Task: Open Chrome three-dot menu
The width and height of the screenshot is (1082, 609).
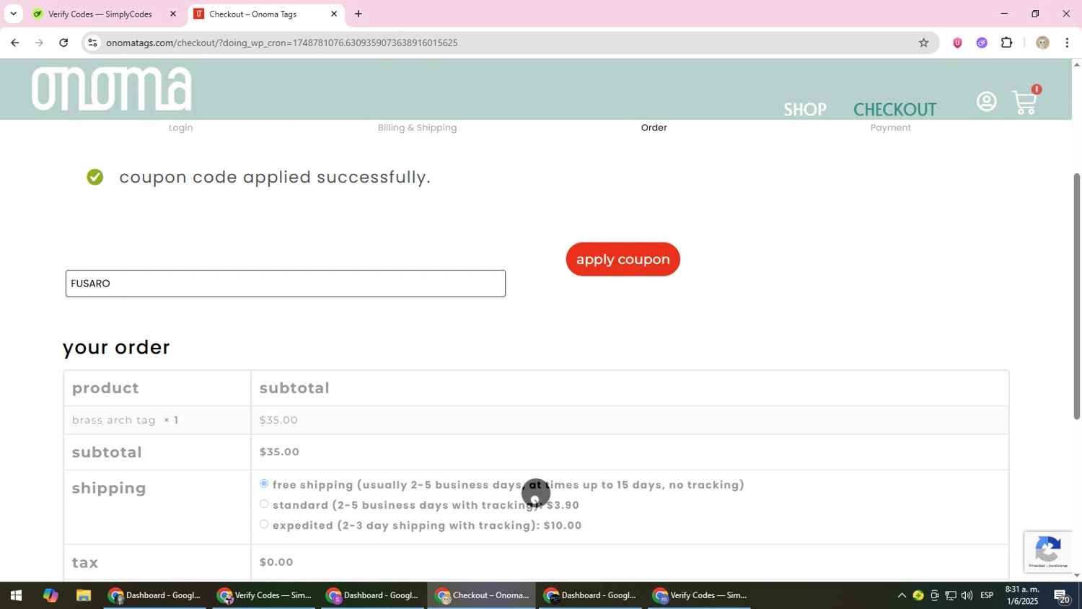Action: pyautogui.click(x=1067, y=43)
